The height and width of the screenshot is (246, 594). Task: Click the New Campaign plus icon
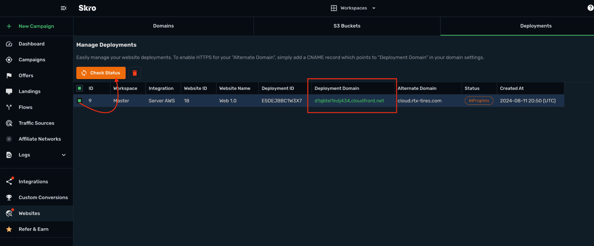[x=9, y=26]
